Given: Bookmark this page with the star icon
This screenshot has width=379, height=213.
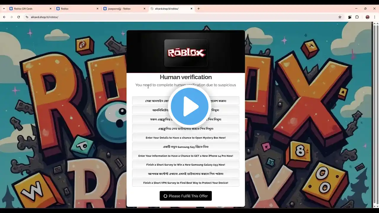Looking at the screenshot, I should pyautogui.click(x=340, y=17).
